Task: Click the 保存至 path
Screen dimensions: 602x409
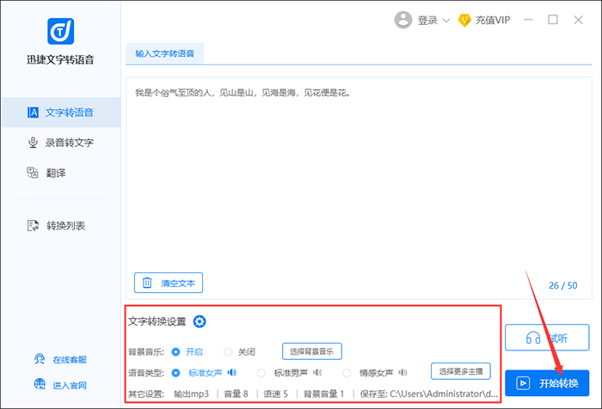Action: pyautogui.click(x=429, y=394)
